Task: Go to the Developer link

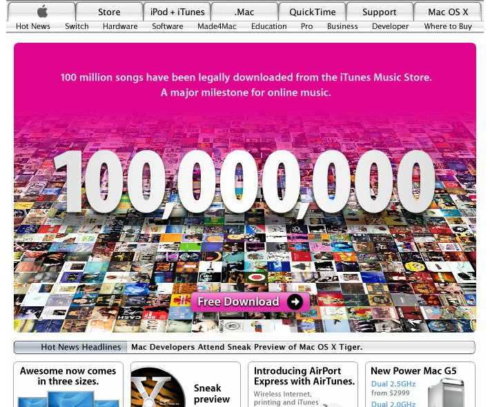Action: click(391, 26)
